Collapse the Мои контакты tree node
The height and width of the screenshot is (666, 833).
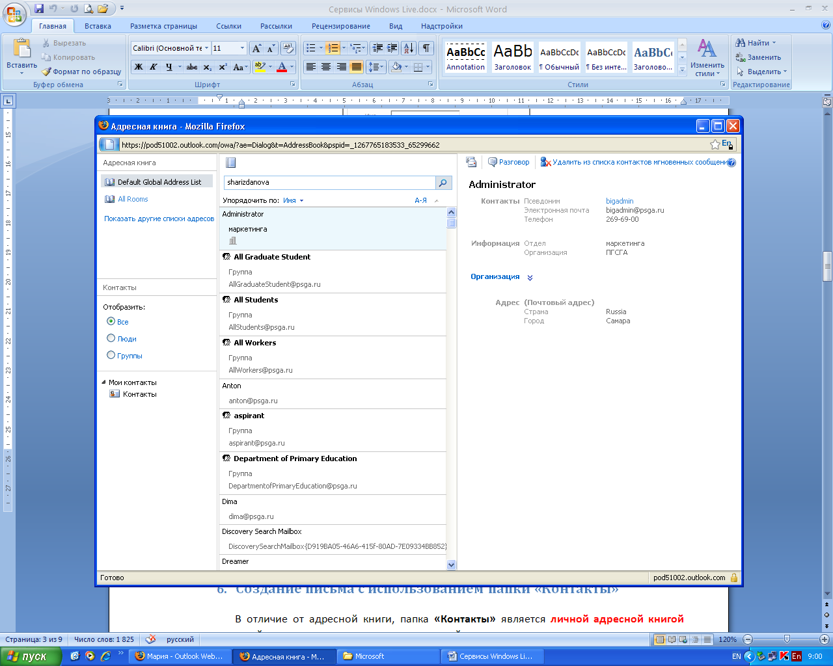[x=104, y=382]
